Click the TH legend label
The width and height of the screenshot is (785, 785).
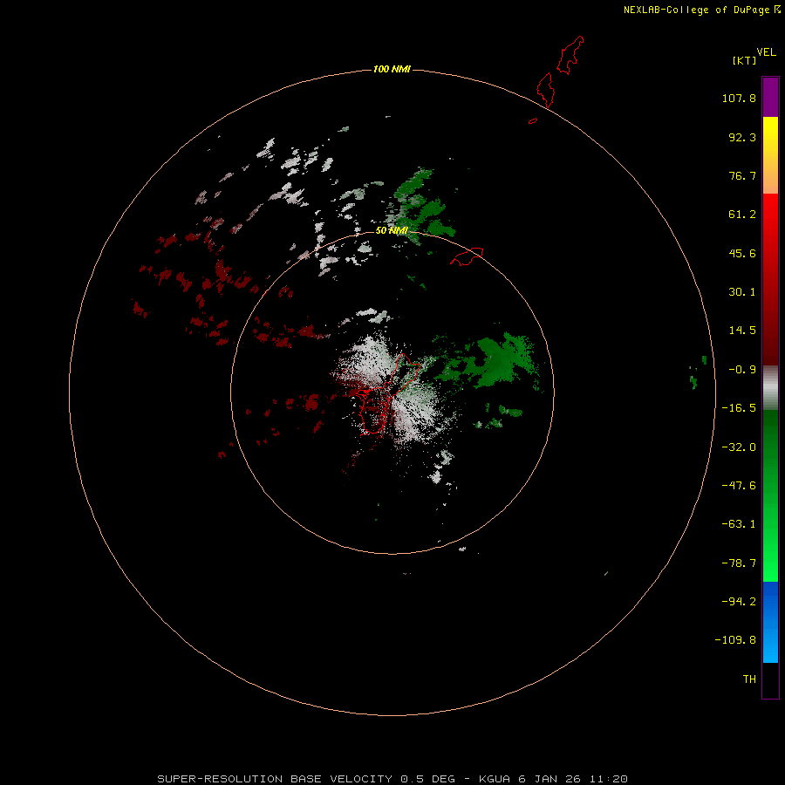click(x=749, y=679)
